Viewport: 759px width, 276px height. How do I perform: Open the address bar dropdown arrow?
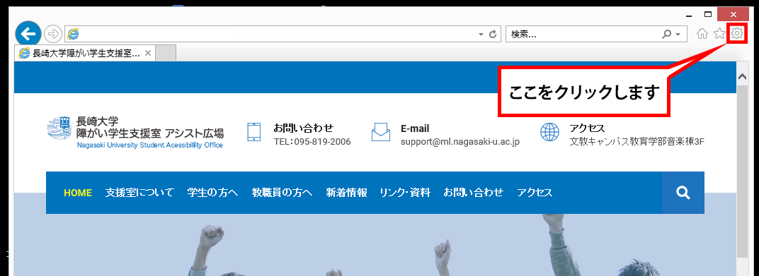click(x=481, y=35)
